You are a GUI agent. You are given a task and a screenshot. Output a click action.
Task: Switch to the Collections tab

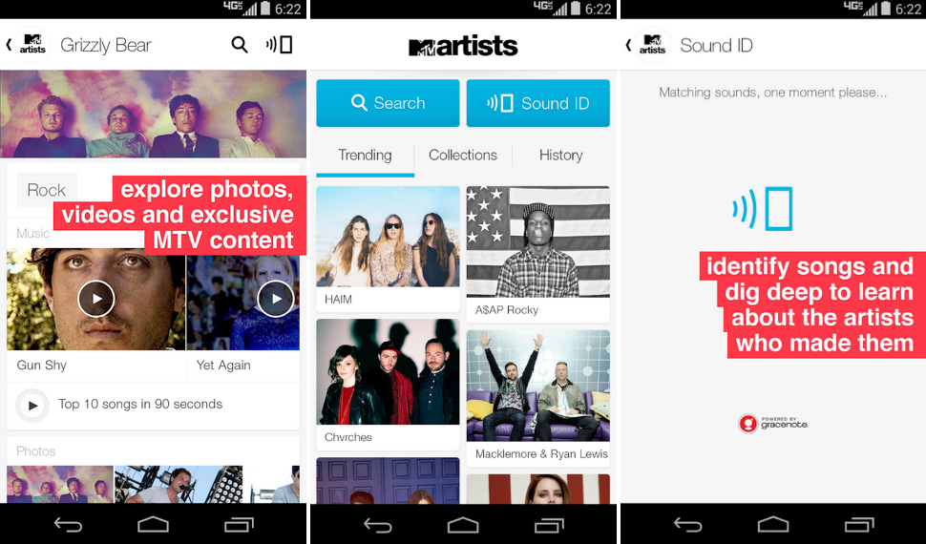463,156
